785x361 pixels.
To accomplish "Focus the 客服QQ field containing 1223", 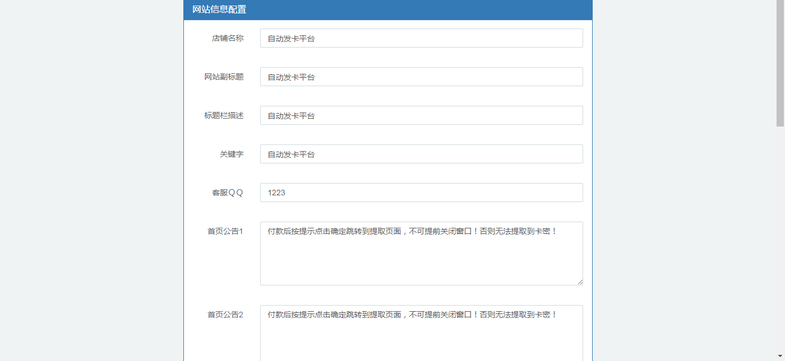I will tap(421, 193).
